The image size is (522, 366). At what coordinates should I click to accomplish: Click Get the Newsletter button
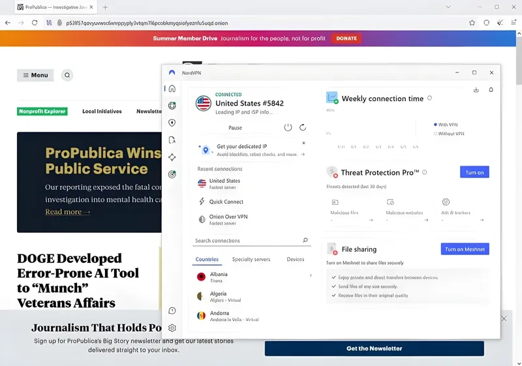[374, 348]
